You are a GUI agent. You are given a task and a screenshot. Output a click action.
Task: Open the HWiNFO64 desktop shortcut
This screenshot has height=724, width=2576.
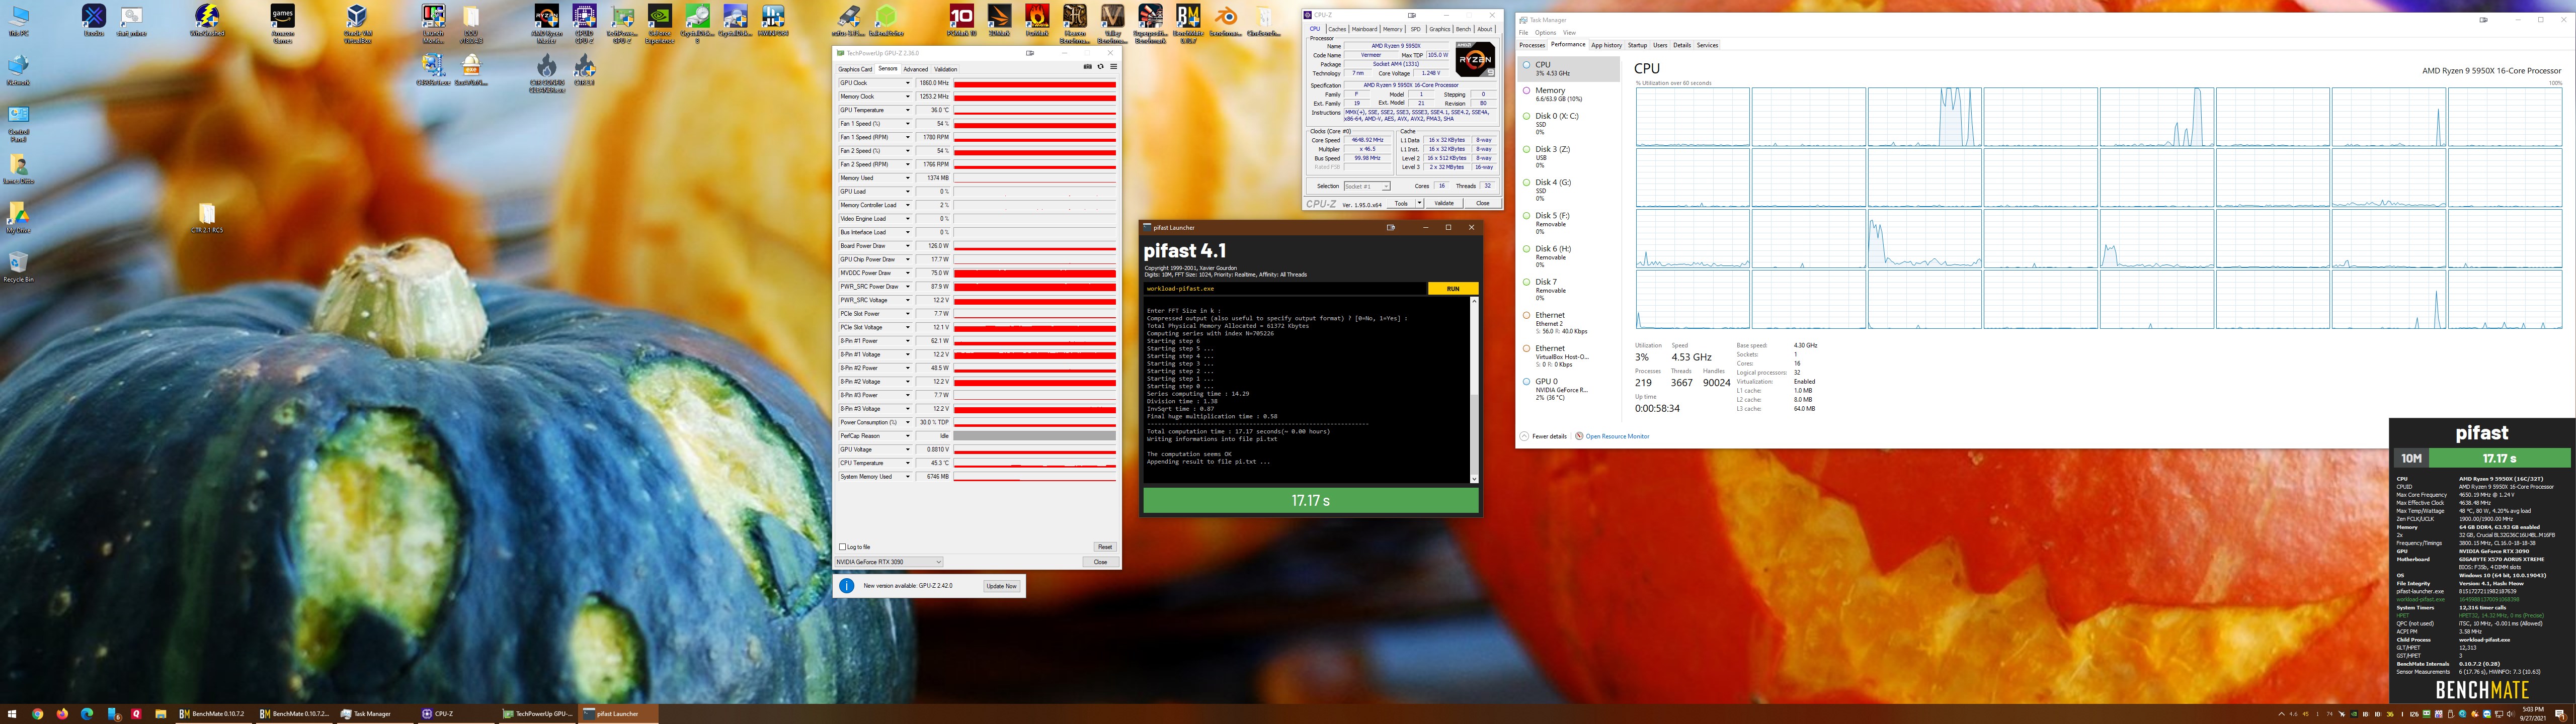[x=772, y=21]
